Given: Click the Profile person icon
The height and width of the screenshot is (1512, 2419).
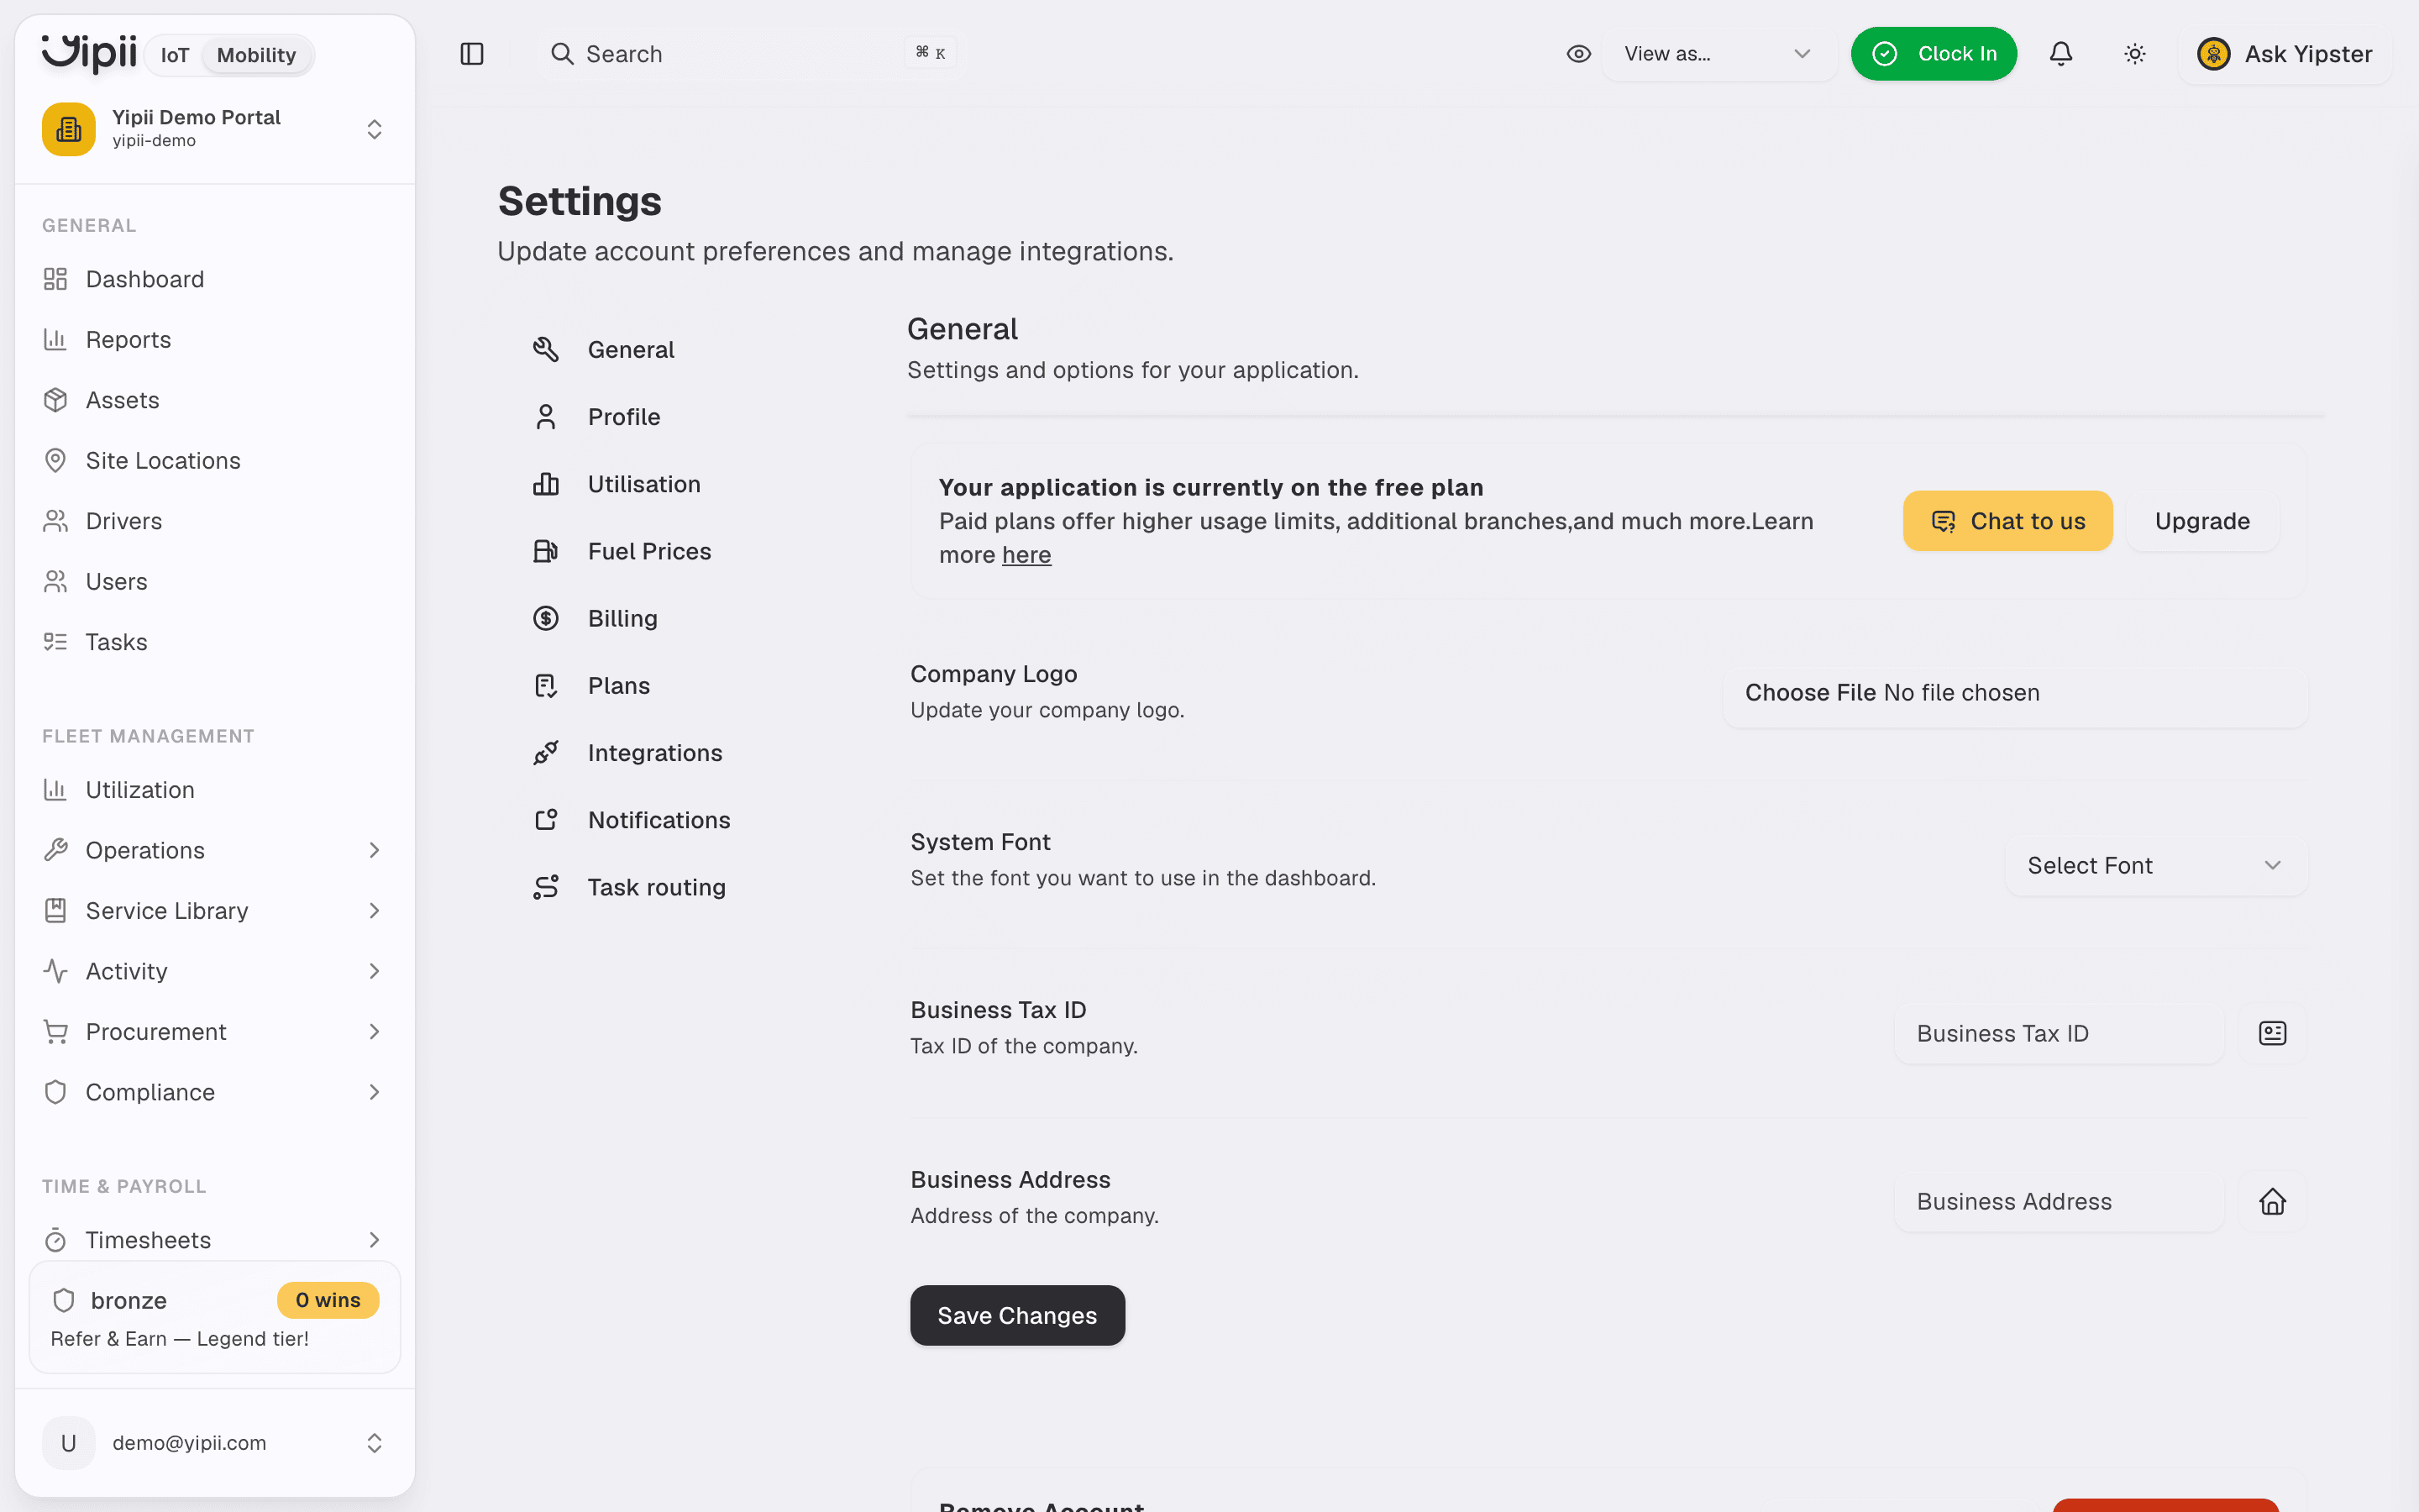Looking at the screenshot, I should coord(546,416).
